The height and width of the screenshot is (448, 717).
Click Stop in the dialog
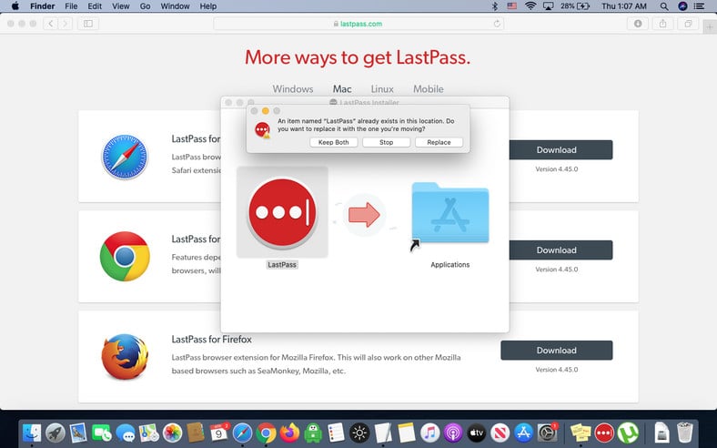tap(386, 142)
